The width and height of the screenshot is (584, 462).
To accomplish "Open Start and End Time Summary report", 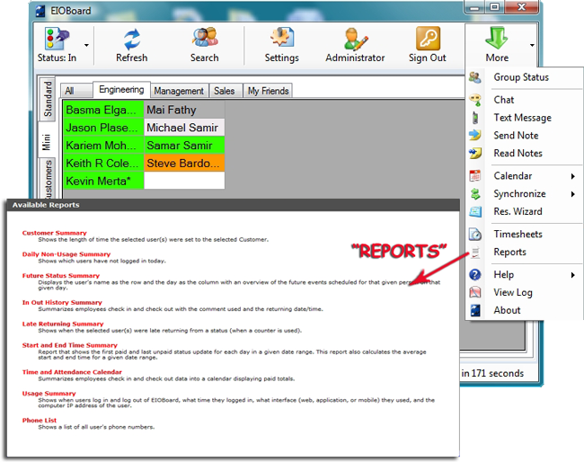I will pyautogui.click(x=70, y=345).
